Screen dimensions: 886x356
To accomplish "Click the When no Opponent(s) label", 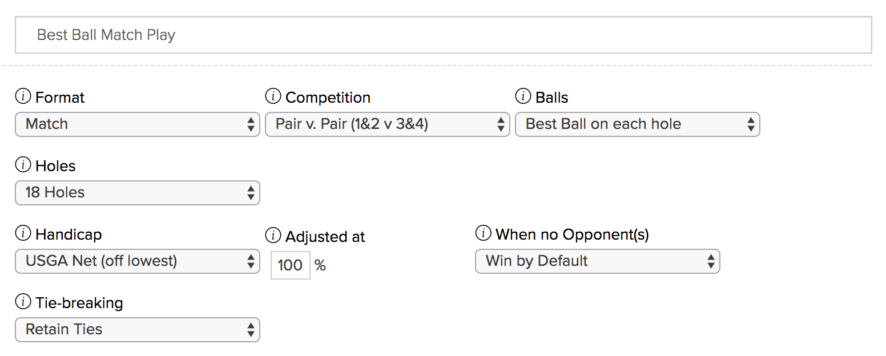I will click(572, 234).
